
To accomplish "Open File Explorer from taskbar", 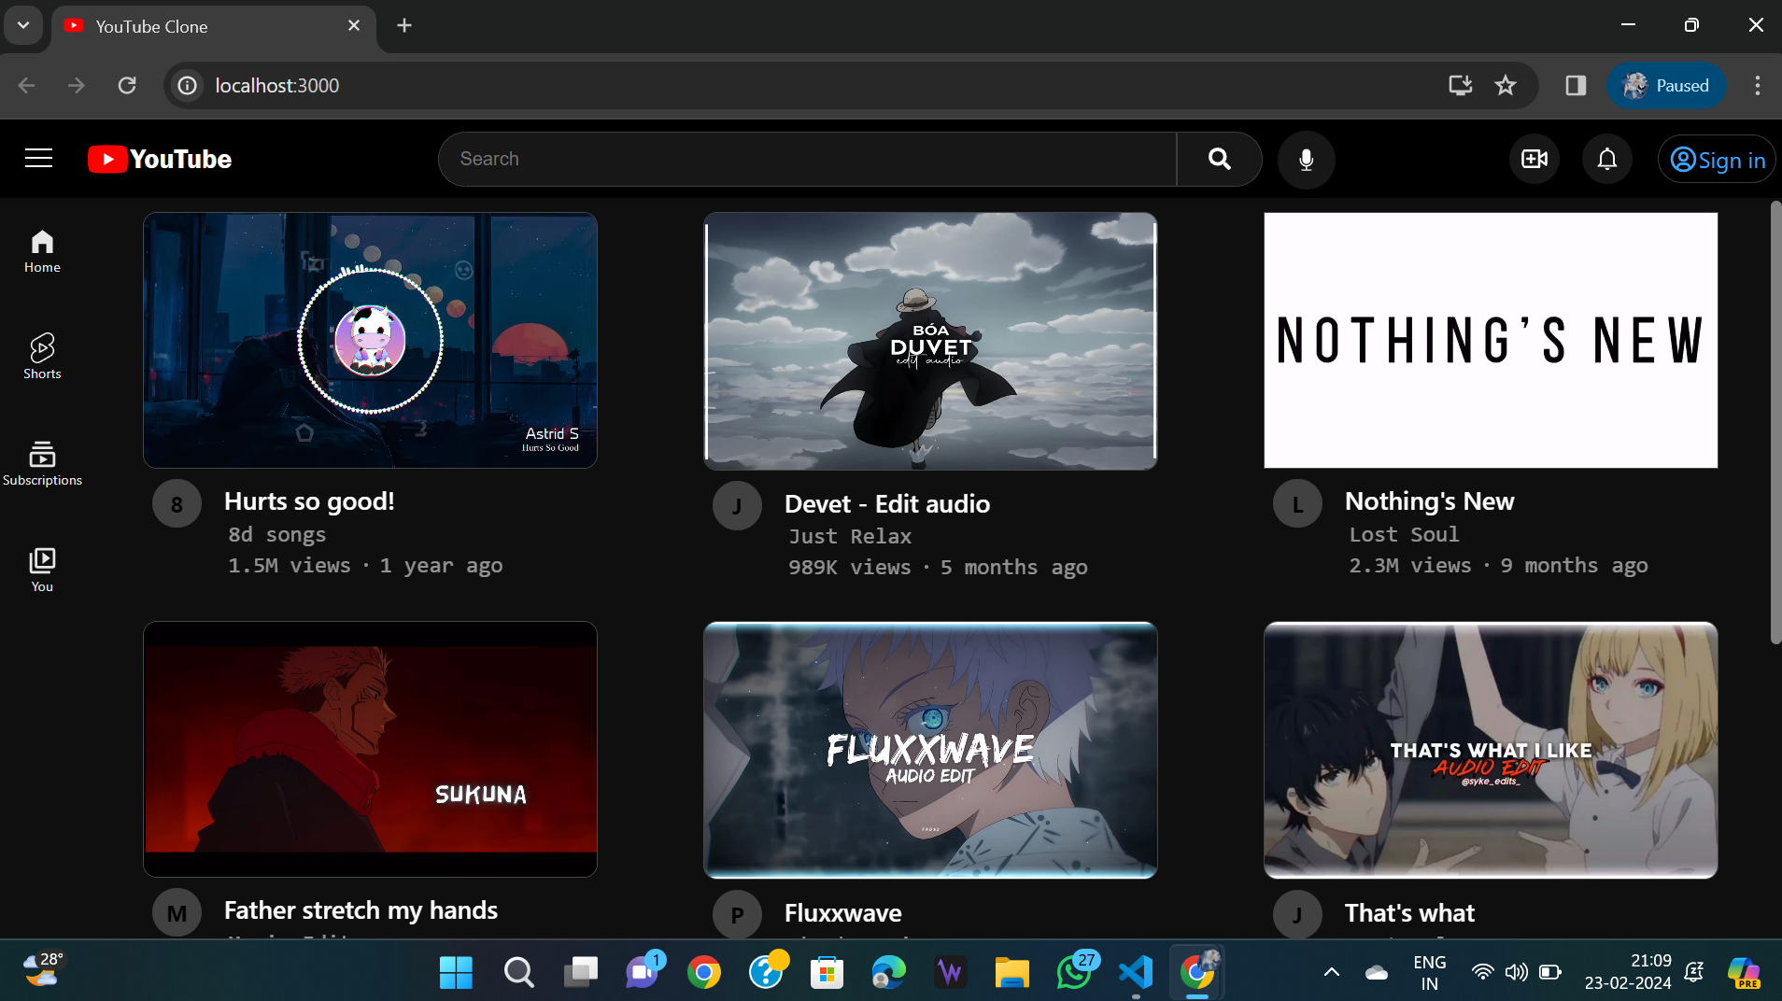I will [1011, 972].
